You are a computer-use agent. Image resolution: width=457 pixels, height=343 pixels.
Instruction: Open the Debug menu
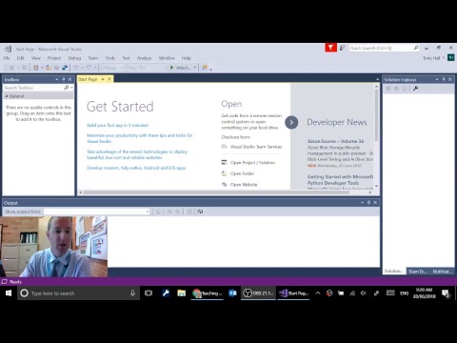[x=74, y=58]
